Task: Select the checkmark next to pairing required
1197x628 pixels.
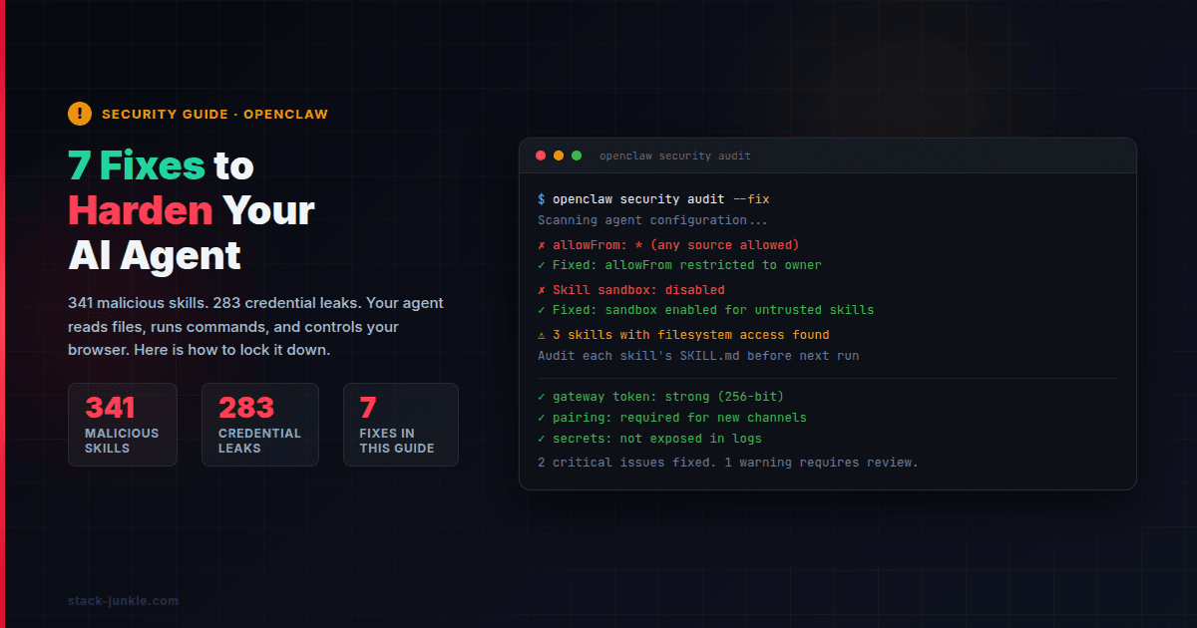Action: [542, 418]
